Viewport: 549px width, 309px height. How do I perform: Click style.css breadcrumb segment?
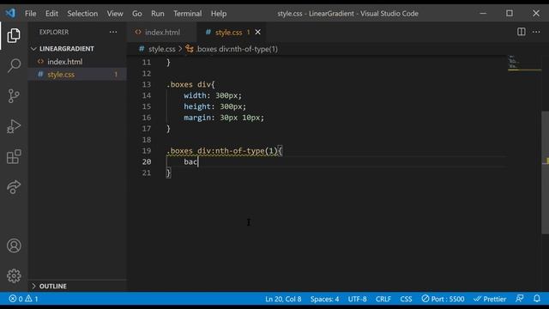[x=161, y=49]
